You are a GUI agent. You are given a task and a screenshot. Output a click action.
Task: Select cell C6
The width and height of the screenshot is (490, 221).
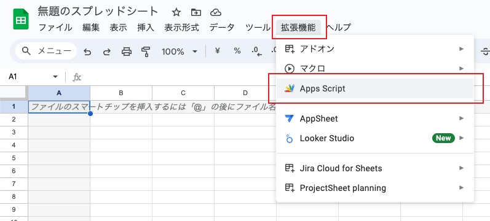(x=183, y=171)
